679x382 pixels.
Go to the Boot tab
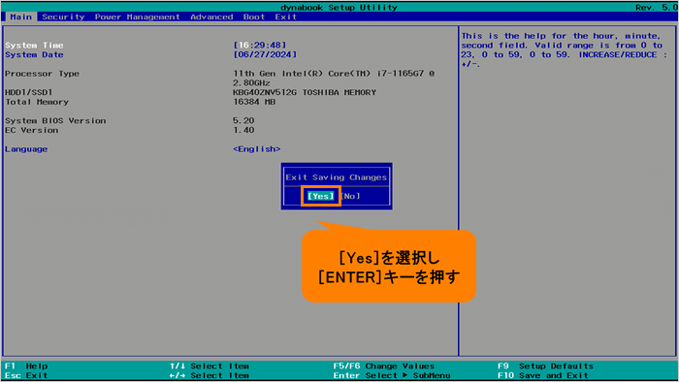(254, 16)
